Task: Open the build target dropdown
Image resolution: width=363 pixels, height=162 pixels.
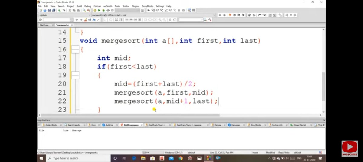Action: tap(127, 10)
